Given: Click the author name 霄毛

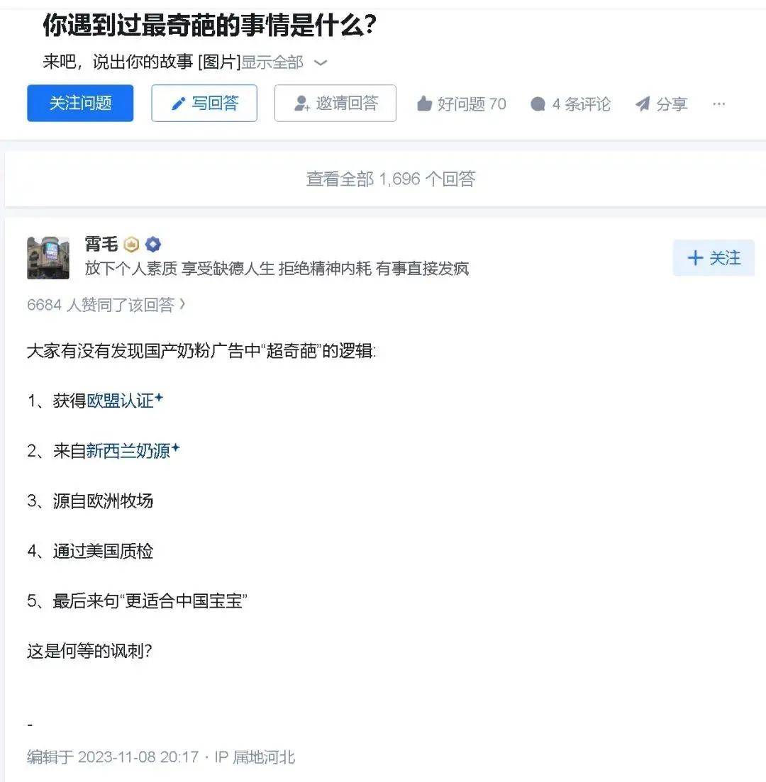Looking at the screenshot, I should [x=101, y=244].
